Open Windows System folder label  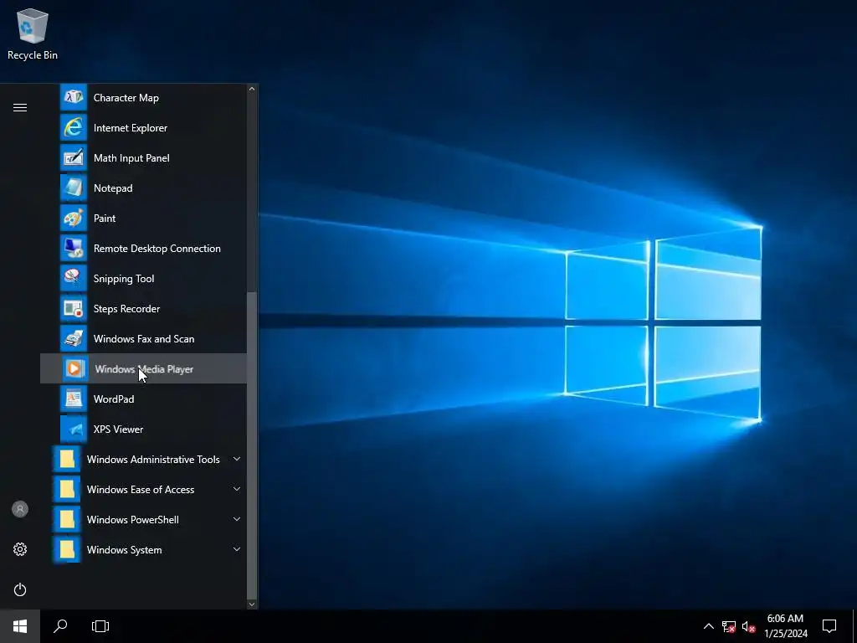coord(125,550)
